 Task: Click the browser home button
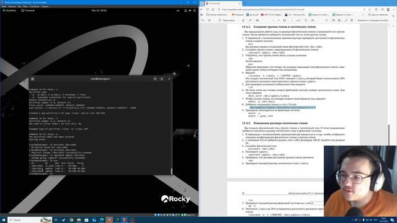pyautogui.click(x=213, y=9)
